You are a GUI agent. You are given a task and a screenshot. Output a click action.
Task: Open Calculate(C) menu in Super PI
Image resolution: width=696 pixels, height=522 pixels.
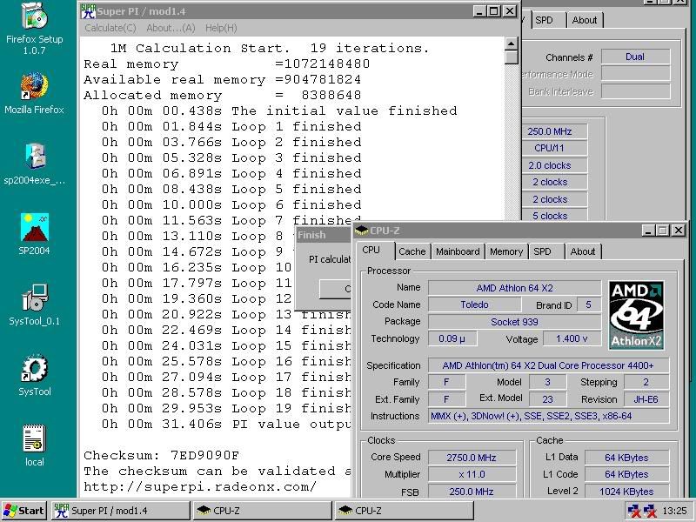click(110, 28)
